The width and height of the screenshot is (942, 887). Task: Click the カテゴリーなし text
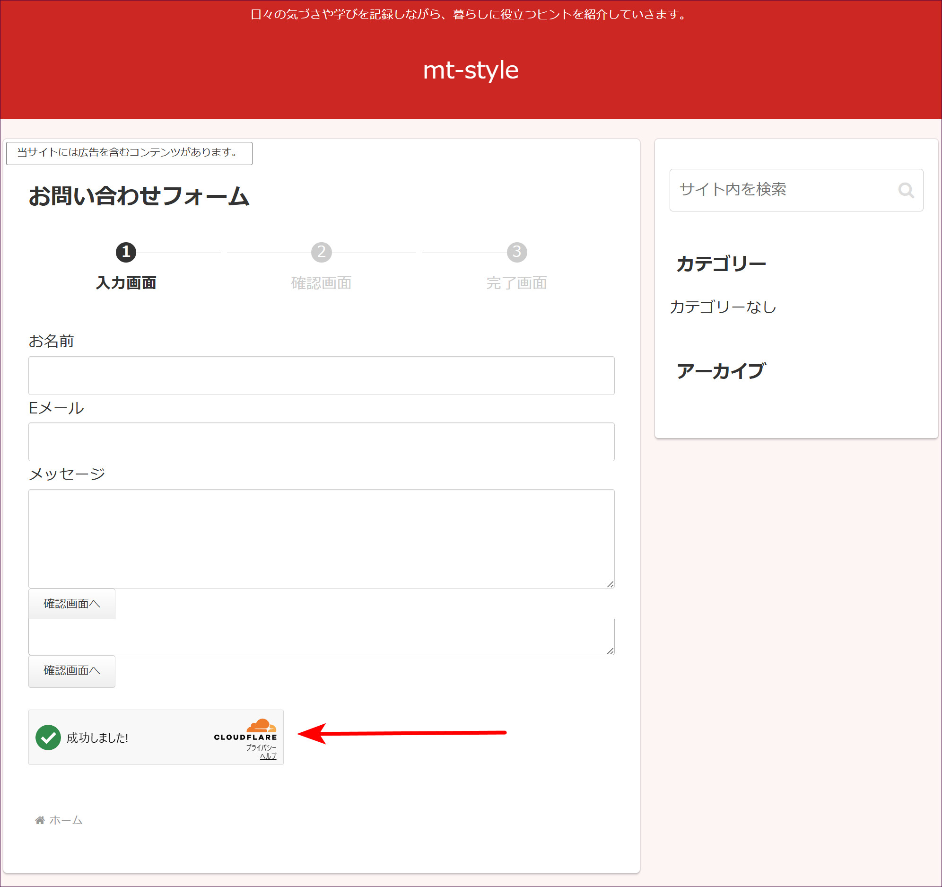pyautogui.click(x=723, y=307)
